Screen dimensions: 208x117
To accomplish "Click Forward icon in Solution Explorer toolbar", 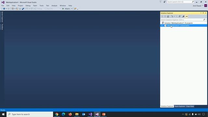I will pos(165,17).
